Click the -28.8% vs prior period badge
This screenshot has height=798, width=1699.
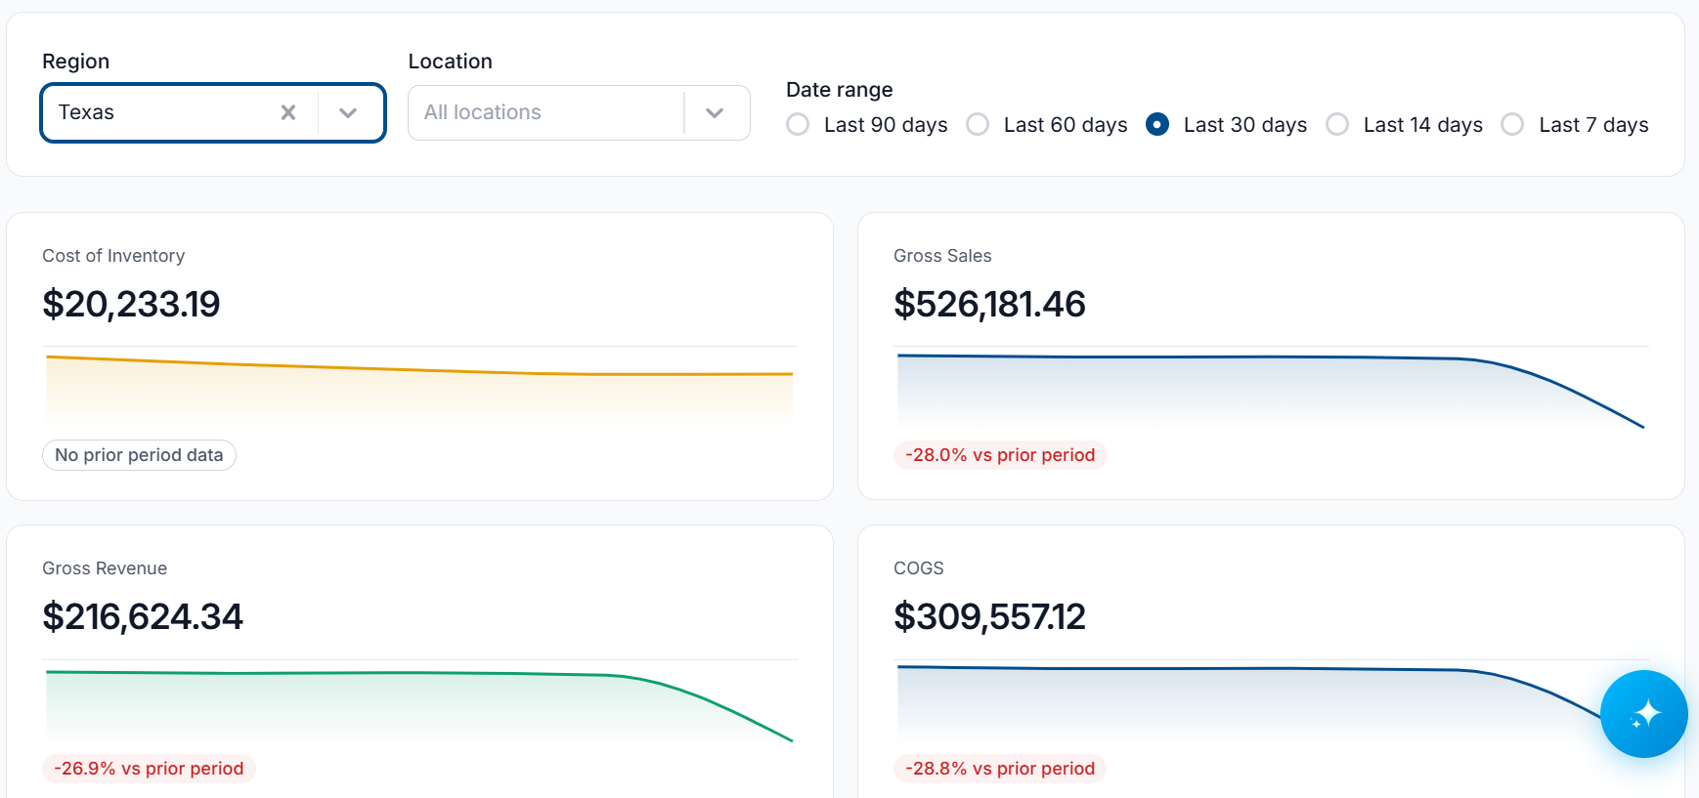point(1000,769)
